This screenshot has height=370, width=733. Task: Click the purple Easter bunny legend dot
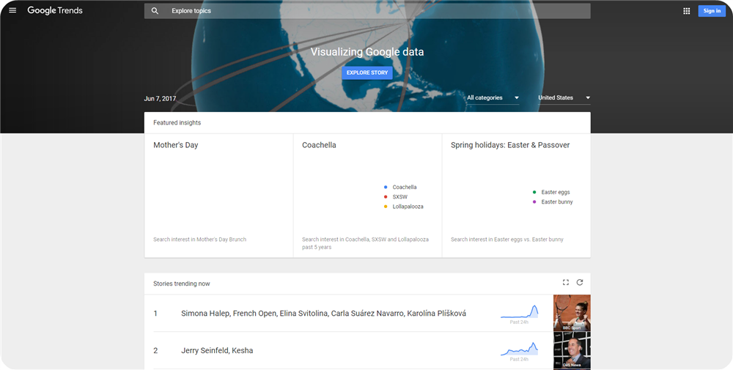[534, 201]
